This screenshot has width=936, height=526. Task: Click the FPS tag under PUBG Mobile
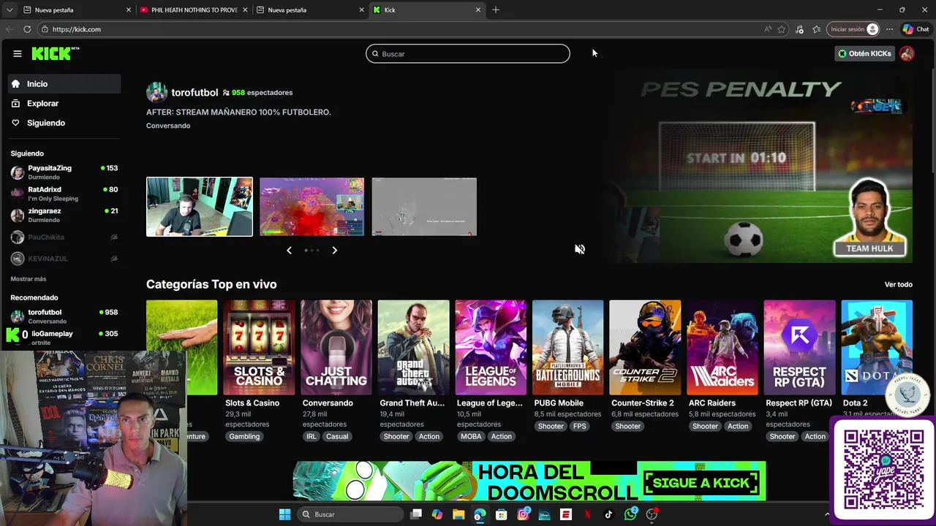pos(580,427)
